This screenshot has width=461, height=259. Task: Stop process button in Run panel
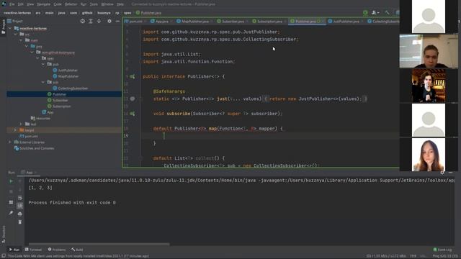pyautogui.click(x=12, y=191)
